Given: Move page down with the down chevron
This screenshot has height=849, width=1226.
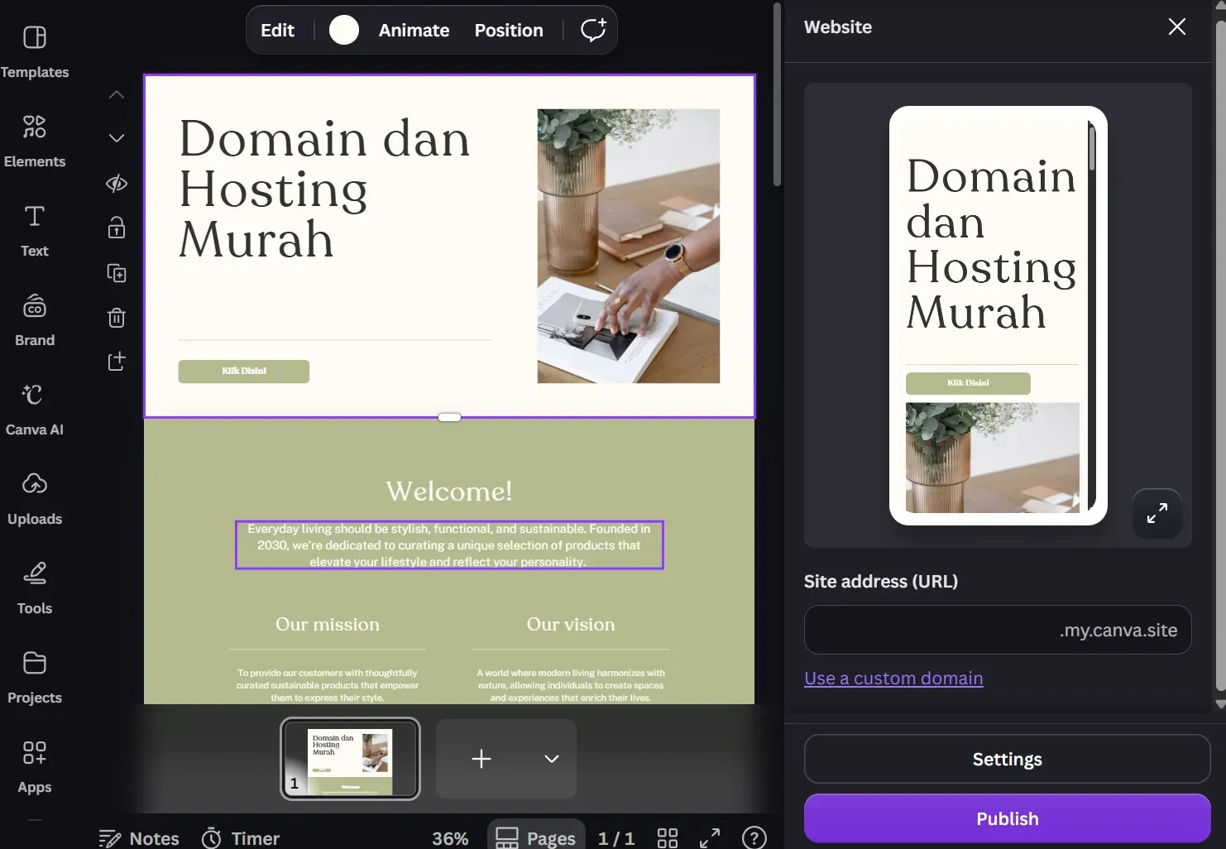Looking at the screenshot, I should [x=117, y=138].
